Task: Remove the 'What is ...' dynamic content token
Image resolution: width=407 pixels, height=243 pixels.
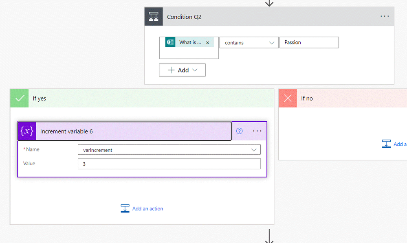Action: (x=207, y=43)
